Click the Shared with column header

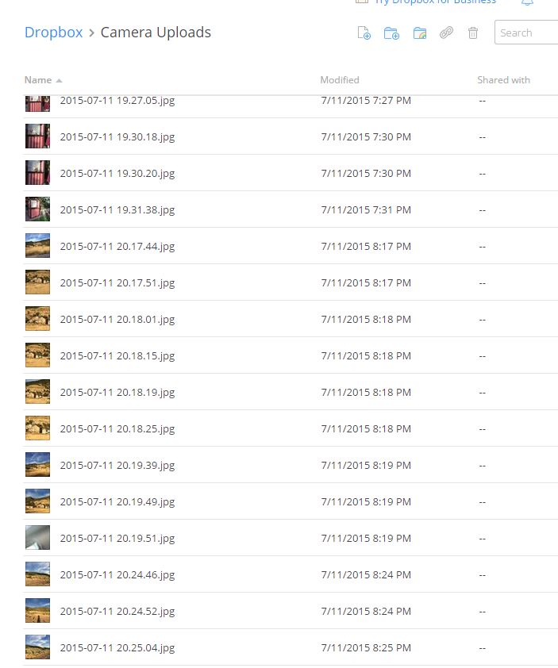pos(503,79)
